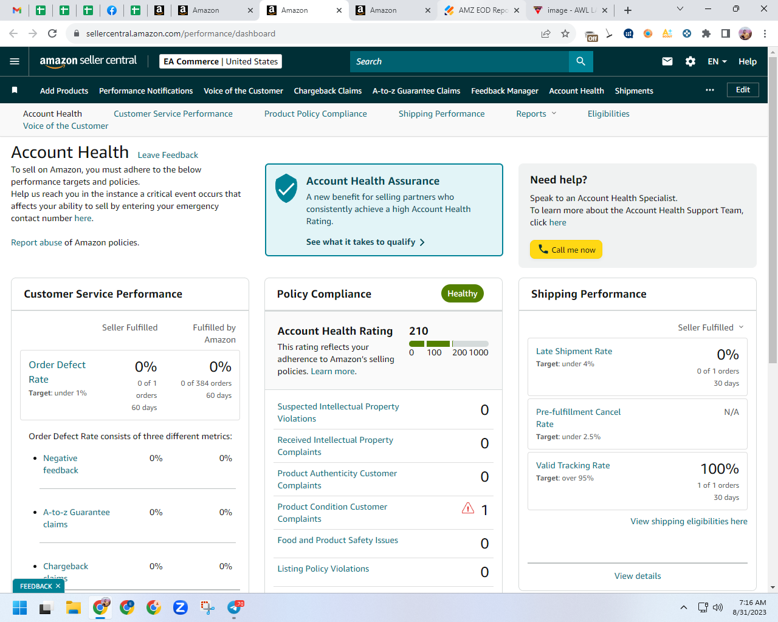Click the orange circle extension icon

tap(648, 33)
